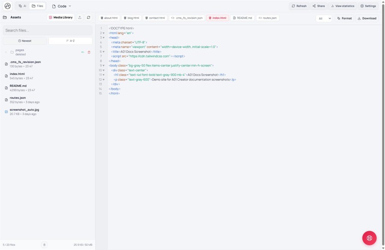The image size is (385, 250).
Task: Click the README.md file icon
Action: [6, 88]
